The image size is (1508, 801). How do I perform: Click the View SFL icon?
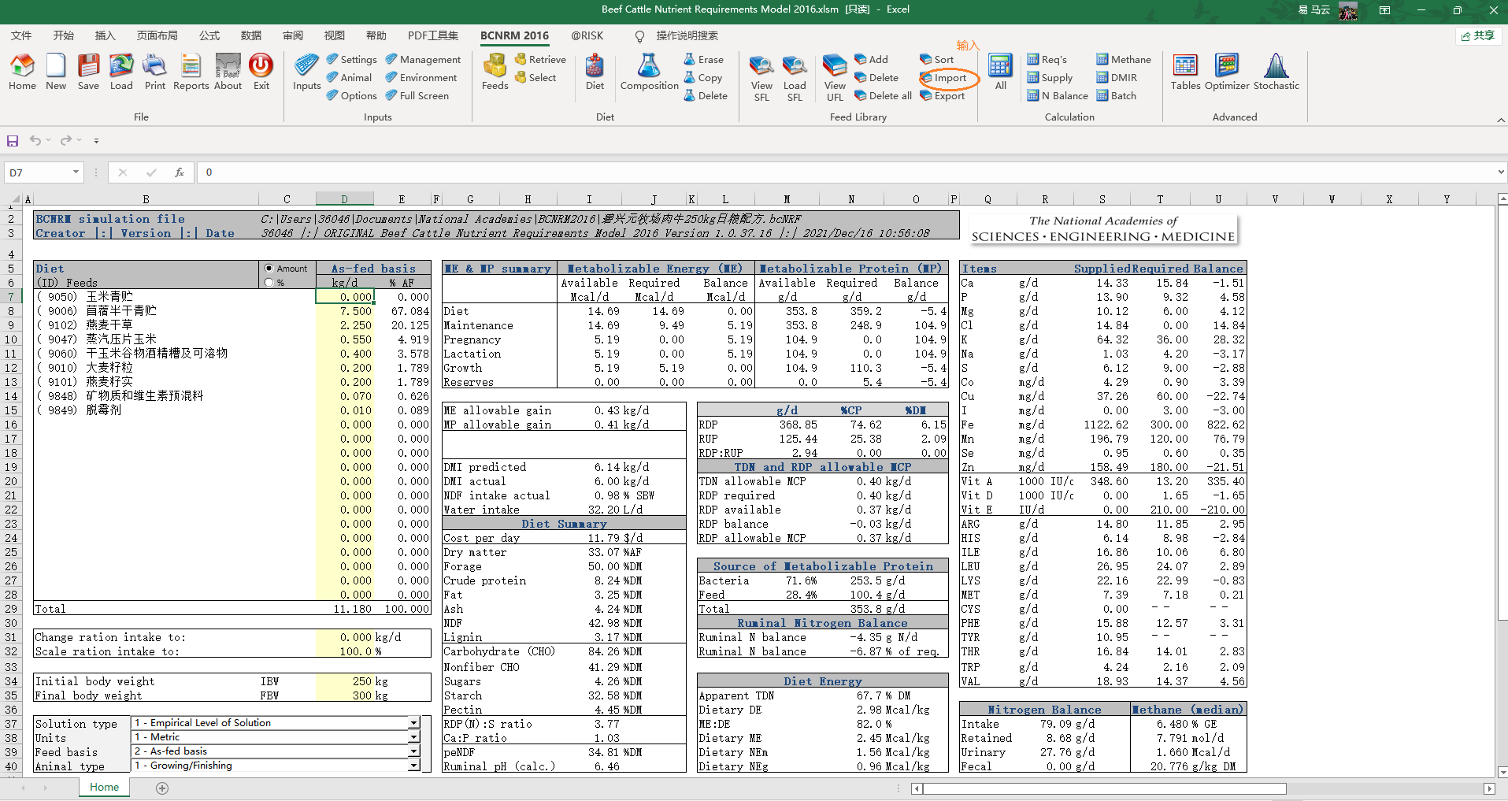pyautogui.click(x=761, y=78)
